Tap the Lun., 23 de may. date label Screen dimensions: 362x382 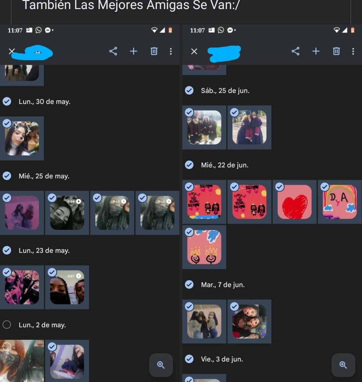(44, 250)
